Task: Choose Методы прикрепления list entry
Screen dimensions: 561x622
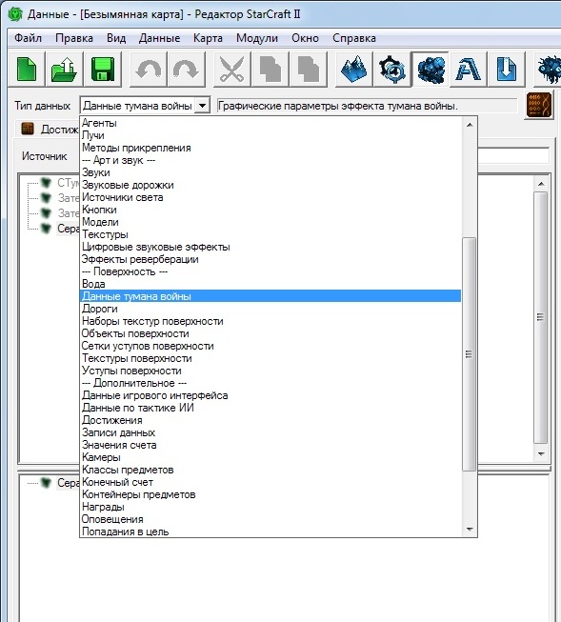Action: pos(270,148)
